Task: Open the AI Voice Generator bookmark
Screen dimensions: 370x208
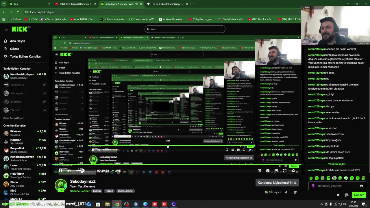Action: [x=171, y=19]
